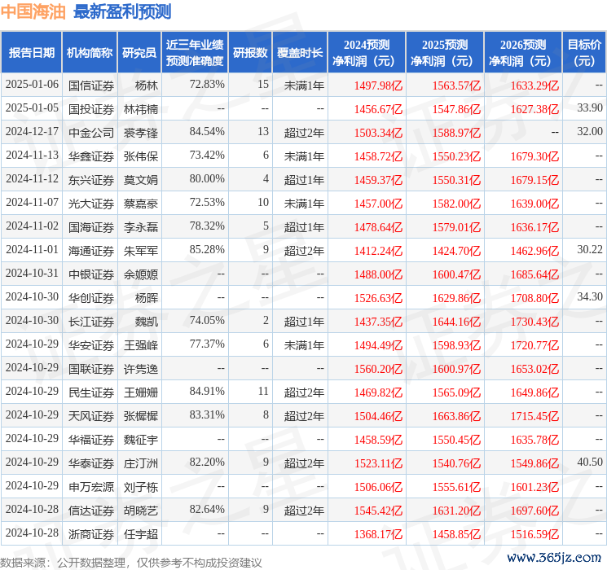Click 2026 profit 1730.43亿
Image resolution: width=607 pixels, height=570 pixels.
(535, 322)
